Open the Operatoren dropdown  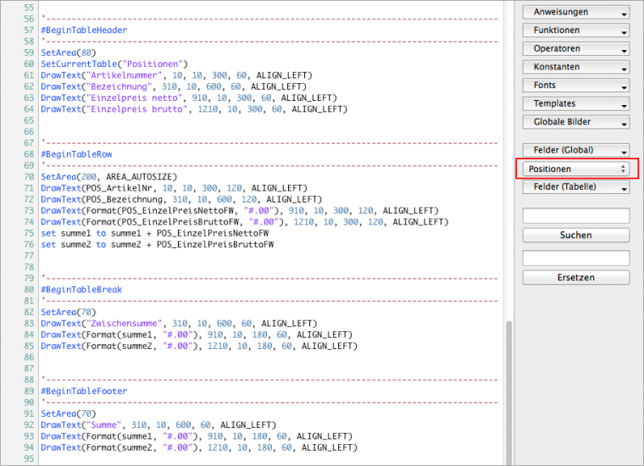tap(576, 49)
